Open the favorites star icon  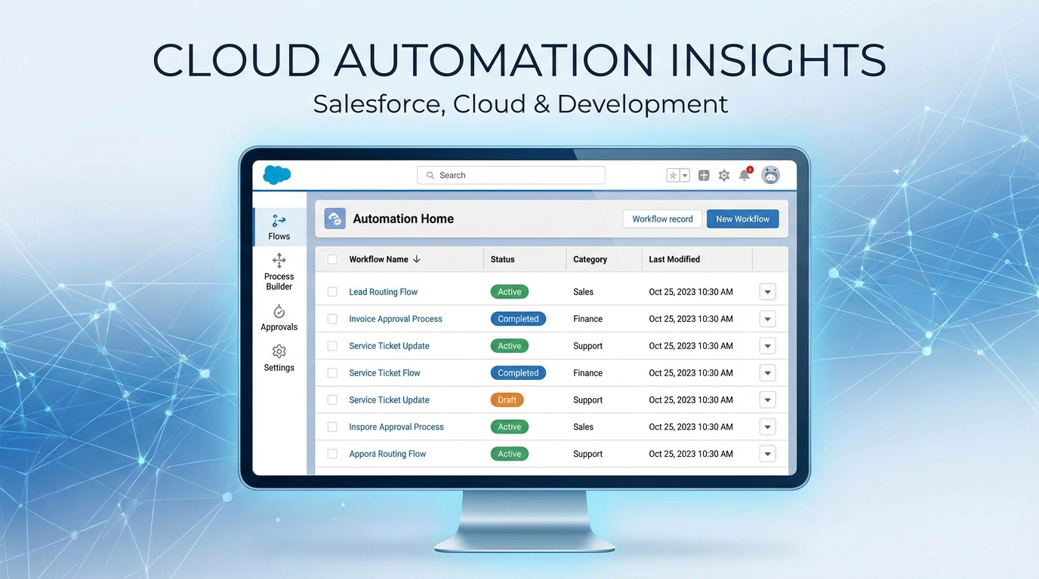point(673,176)
